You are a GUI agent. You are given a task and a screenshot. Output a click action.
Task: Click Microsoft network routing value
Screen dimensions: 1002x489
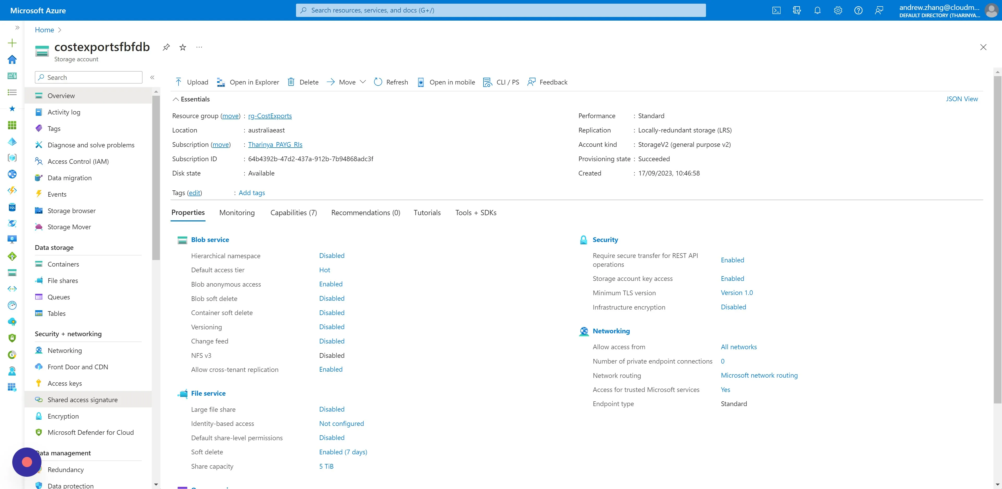[759, 375]
